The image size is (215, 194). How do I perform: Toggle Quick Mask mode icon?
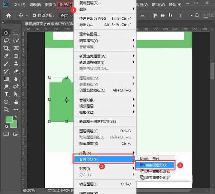tap(6, 133)
